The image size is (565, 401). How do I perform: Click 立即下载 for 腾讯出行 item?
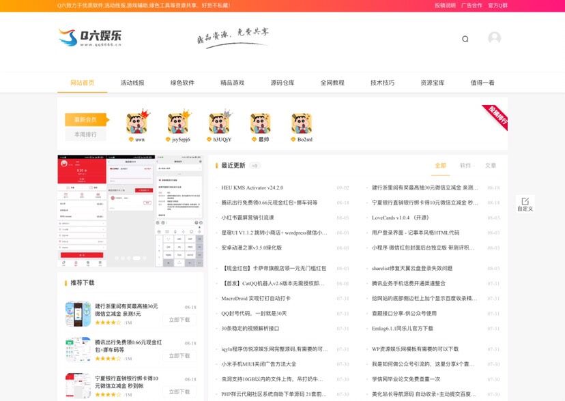pyautogui.click(x=179, y=355)
